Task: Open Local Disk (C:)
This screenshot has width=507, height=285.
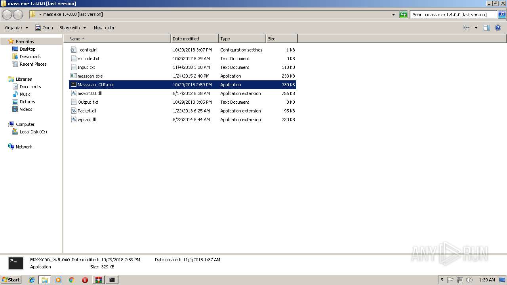Action: tap(33, 132)
